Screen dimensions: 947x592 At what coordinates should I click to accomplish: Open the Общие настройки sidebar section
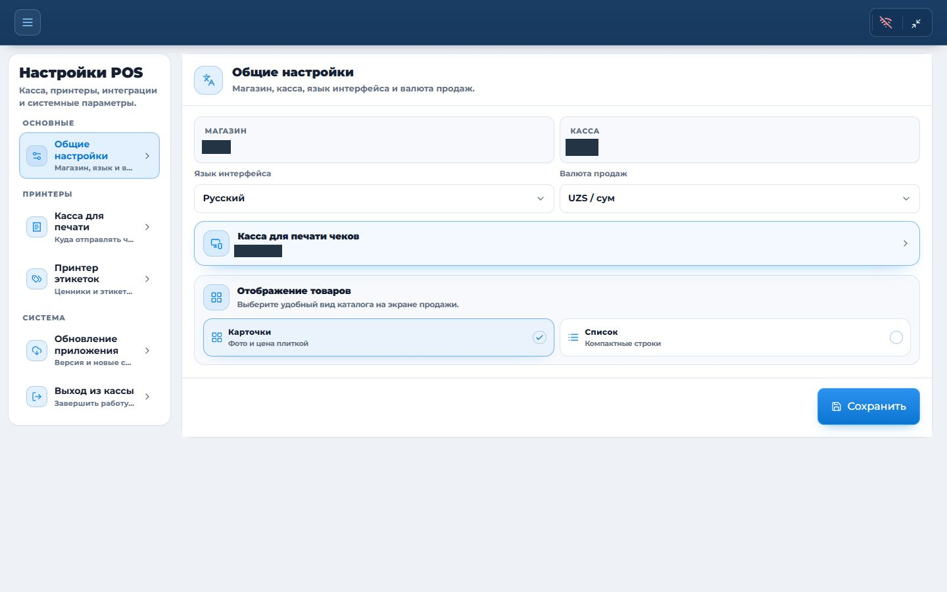coord(89,156)
